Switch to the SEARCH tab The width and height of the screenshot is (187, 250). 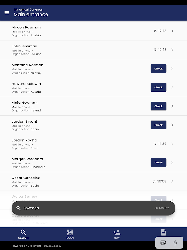pos(23,234)
